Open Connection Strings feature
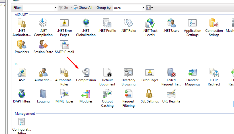The height and width of the screenshot is (134, 234). click(214, 23)
